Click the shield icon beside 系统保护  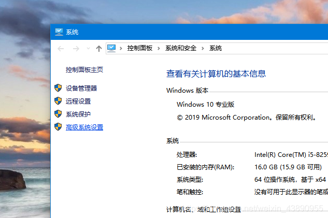(58, 114)
